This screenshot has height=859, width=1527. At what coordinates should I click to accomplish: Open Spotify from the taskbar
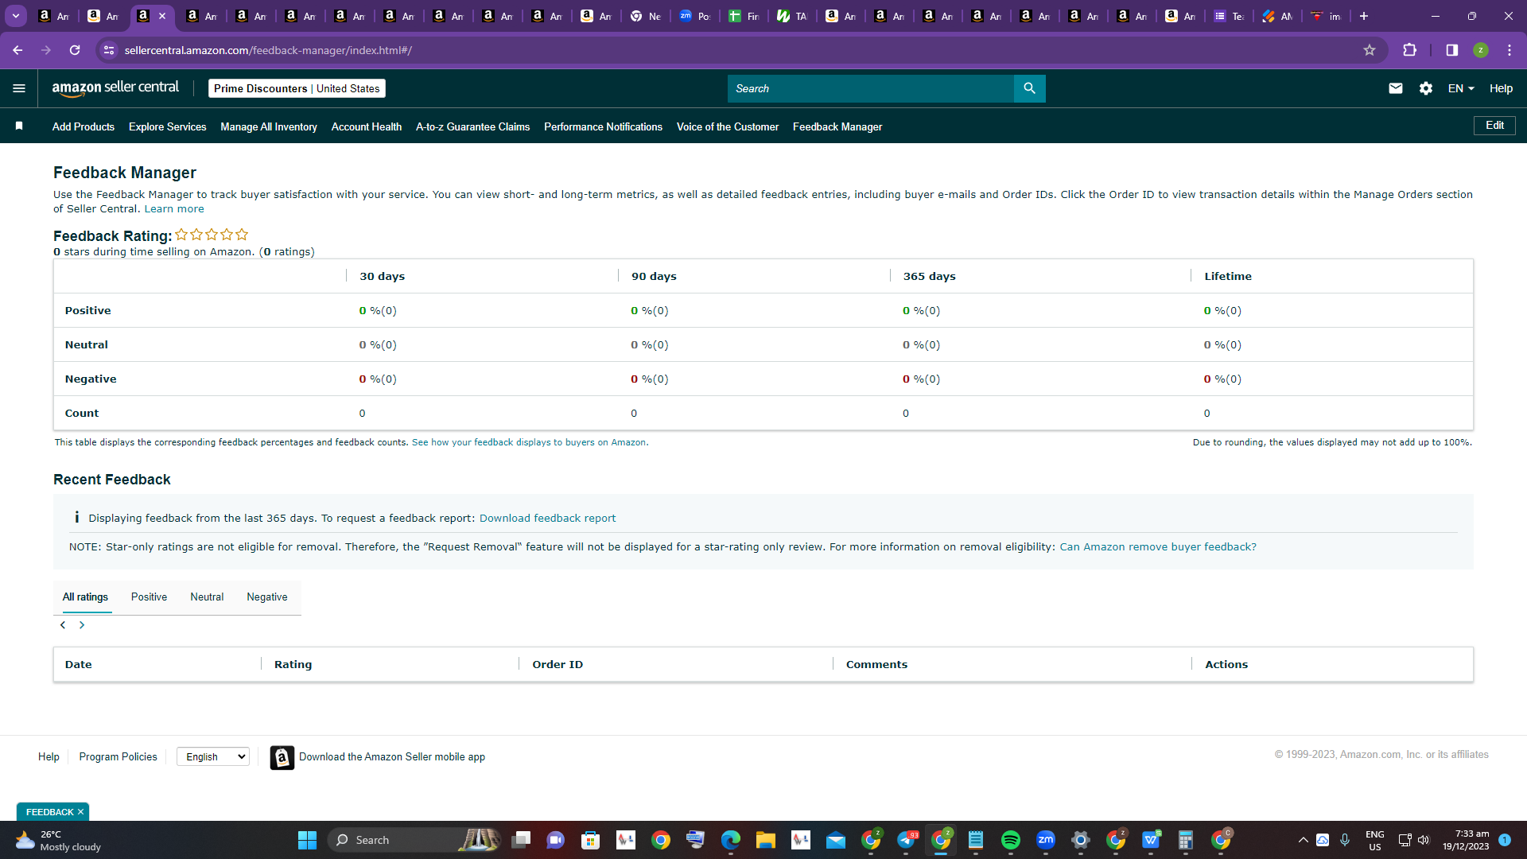click(1011, 840)
